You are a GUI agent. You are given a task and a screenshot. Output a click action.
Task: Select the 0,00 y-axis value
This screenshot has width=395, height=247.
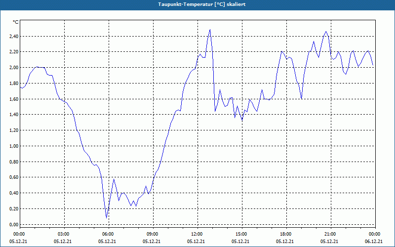(14, 225)
